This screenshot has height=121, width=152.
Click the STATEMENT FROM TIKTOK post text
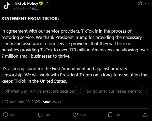[30, 19]
